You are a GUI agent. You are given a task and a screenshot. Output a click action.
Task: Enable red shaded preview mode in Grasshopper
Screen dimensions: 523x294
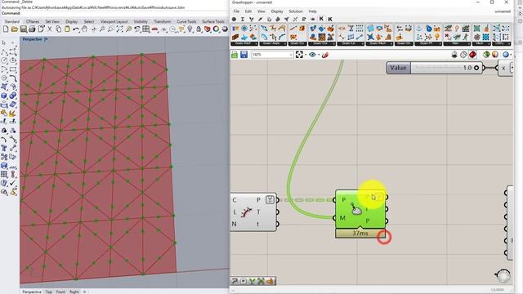click(472, 55)
